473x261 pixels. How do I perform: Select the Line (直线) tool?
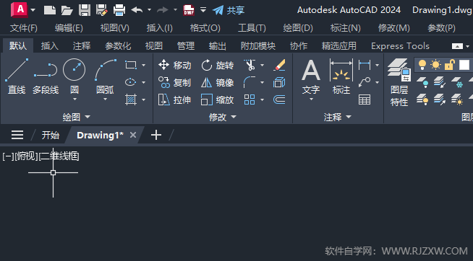(x=17, y=76)
